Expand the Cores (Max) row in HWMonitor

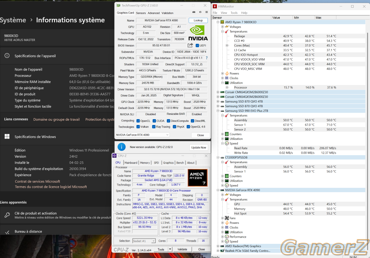227,46
